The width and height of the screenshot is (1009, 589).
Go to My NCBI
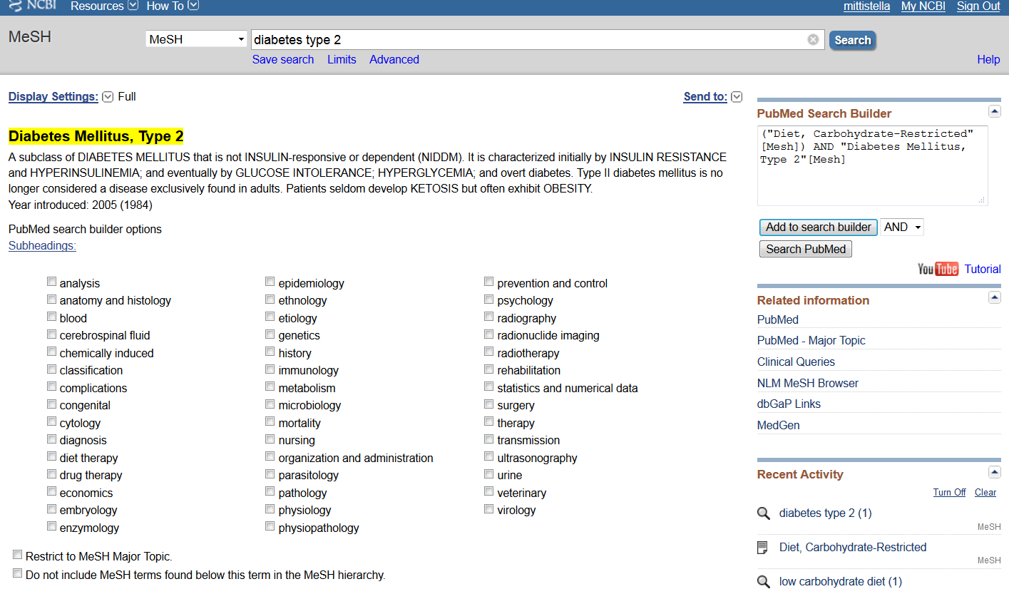tap(923, 6)
